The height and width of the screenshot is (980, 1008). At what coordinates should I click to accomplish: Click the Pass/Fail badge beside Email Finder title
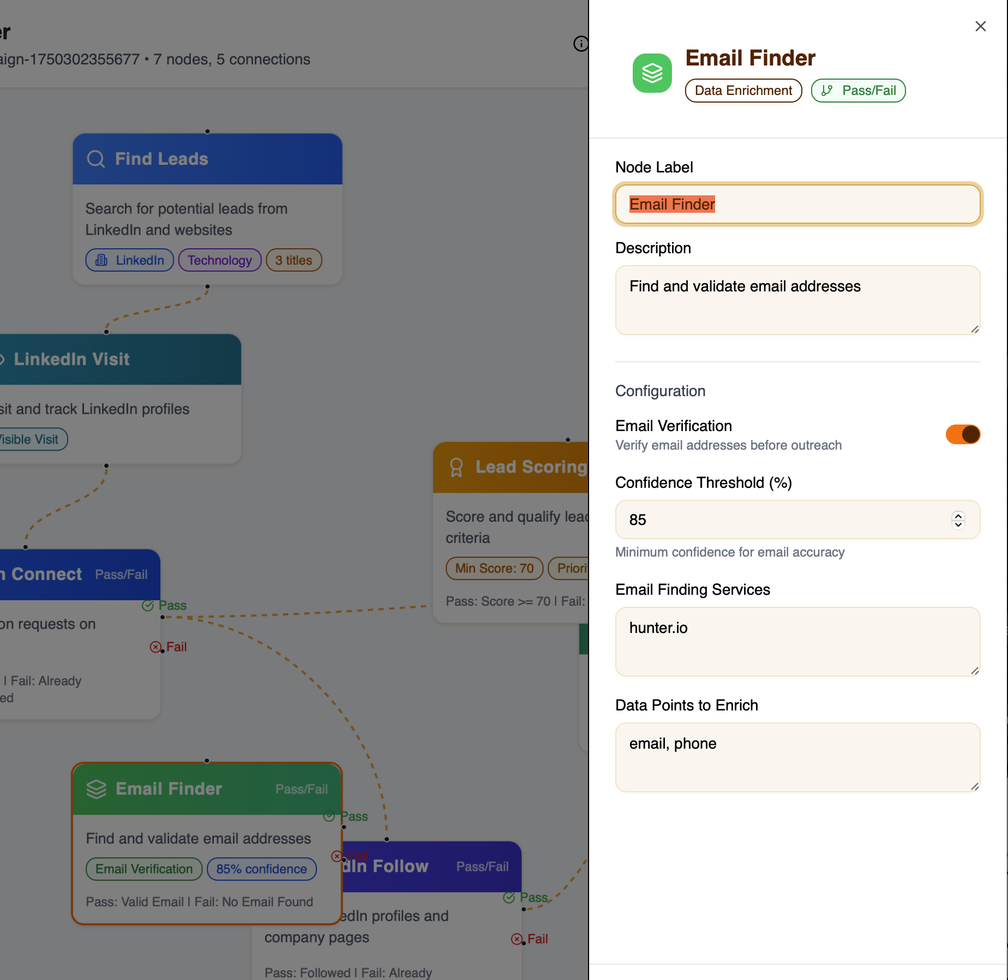(x=858, y=91)
